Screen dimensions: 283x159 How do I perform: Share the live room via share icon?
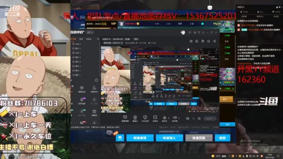click(214, 41)
